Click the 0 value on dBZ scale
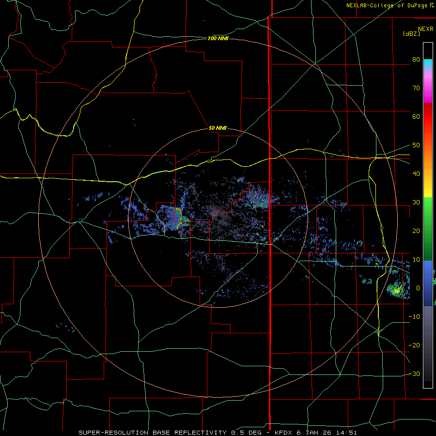436x436 pixels. (418, 288)
